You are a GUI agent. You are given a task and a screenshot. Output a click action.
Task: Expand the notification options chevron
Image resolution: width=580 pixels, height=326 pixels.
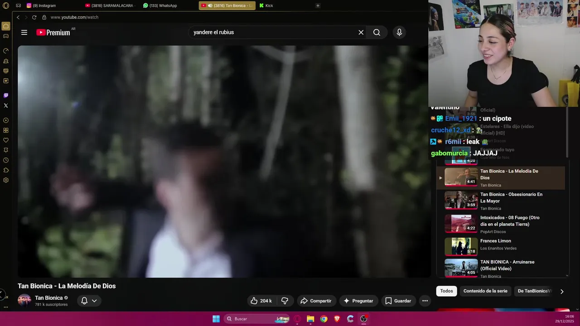click(x=94, y=301)
